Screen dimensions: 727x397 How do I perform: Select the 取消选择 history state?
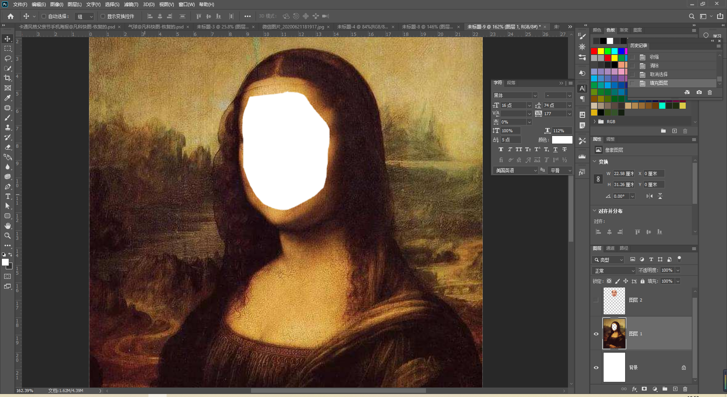pos(673,74)
